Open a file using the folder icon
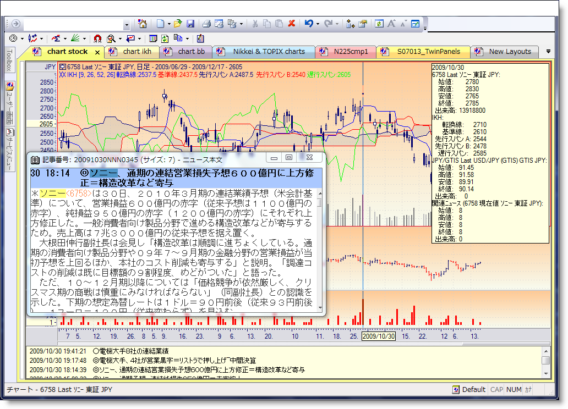 click(x=177, y=24)
